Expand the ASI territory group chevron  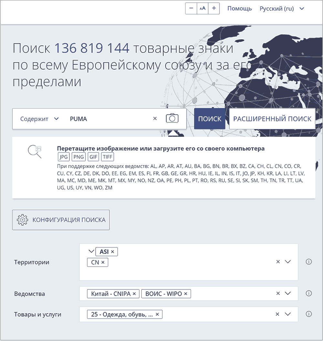(91, 251)
